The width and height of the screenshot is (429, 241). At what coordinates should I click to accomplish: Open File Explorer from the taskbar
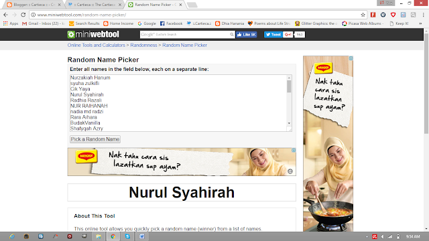click(x=99, y=236)
